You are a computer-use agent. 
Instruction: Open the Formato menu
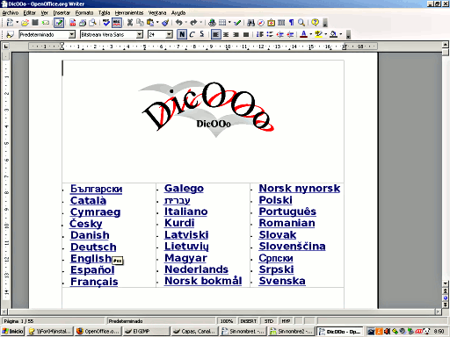84,13
